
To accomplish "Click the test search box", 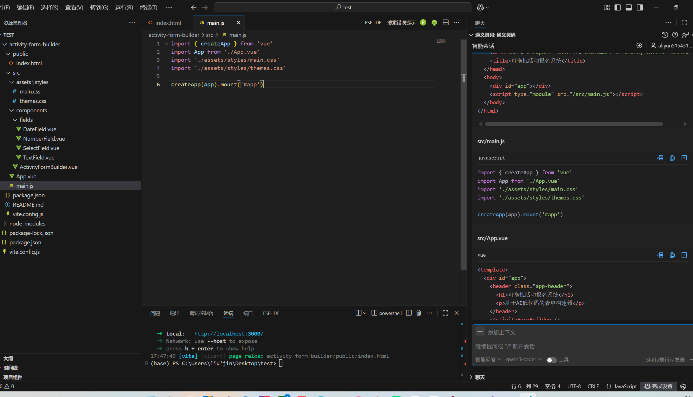I will coord(343,7).
